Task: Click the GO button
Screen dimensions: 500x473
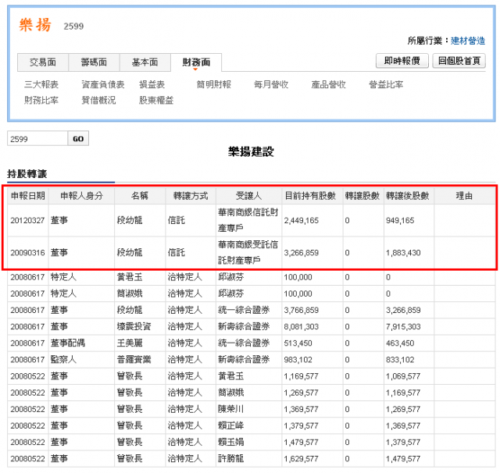Action: point(78,139)
